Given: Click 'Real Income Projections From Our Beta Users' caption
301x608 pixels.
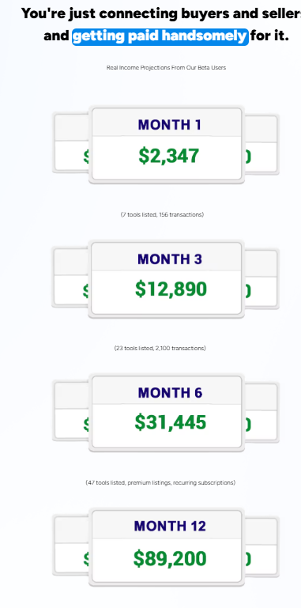Looking at the screenshot, I should (x=166, y=67).
